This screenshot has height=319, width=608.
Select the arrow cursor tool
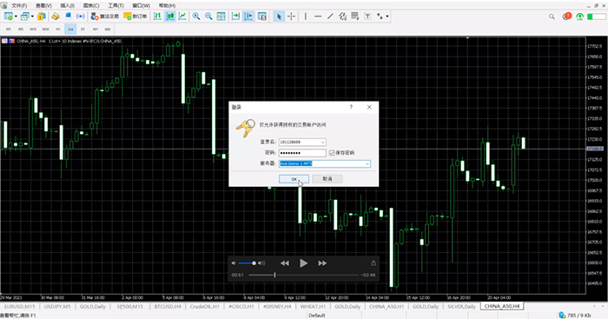click(x=279, y=17)
